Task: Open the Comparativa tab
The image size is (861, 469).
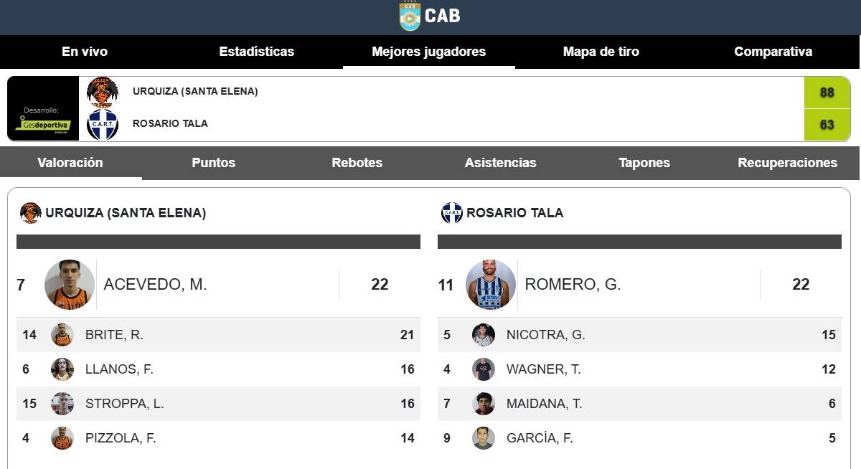Action: 773,52
